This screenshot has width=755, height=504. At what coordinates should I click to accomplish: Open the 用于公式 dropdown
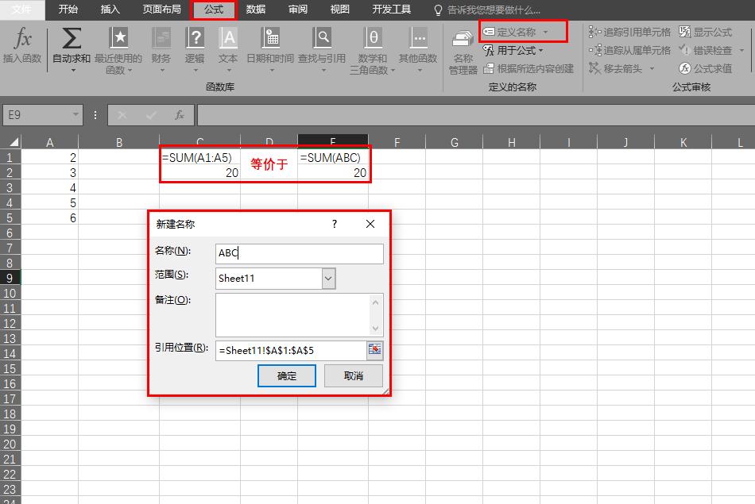(x=514, y=51)
